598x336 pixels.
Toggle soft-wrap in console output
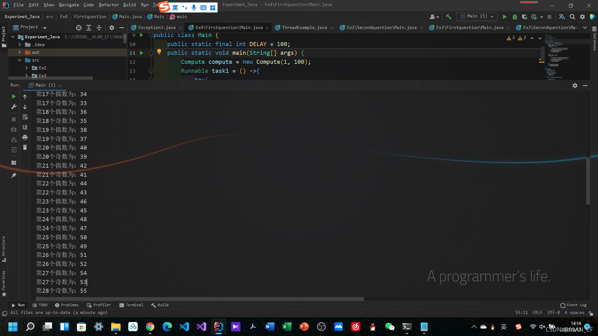pos(25,117)
